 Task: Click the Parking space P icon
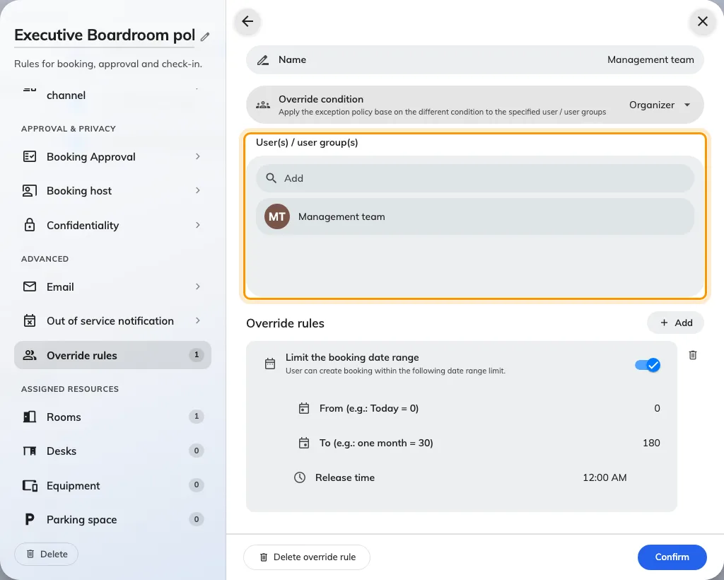(30, 519)
